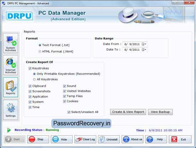
Task: Expand the Date From calendar dropdown
Action: tap(144, 44)
